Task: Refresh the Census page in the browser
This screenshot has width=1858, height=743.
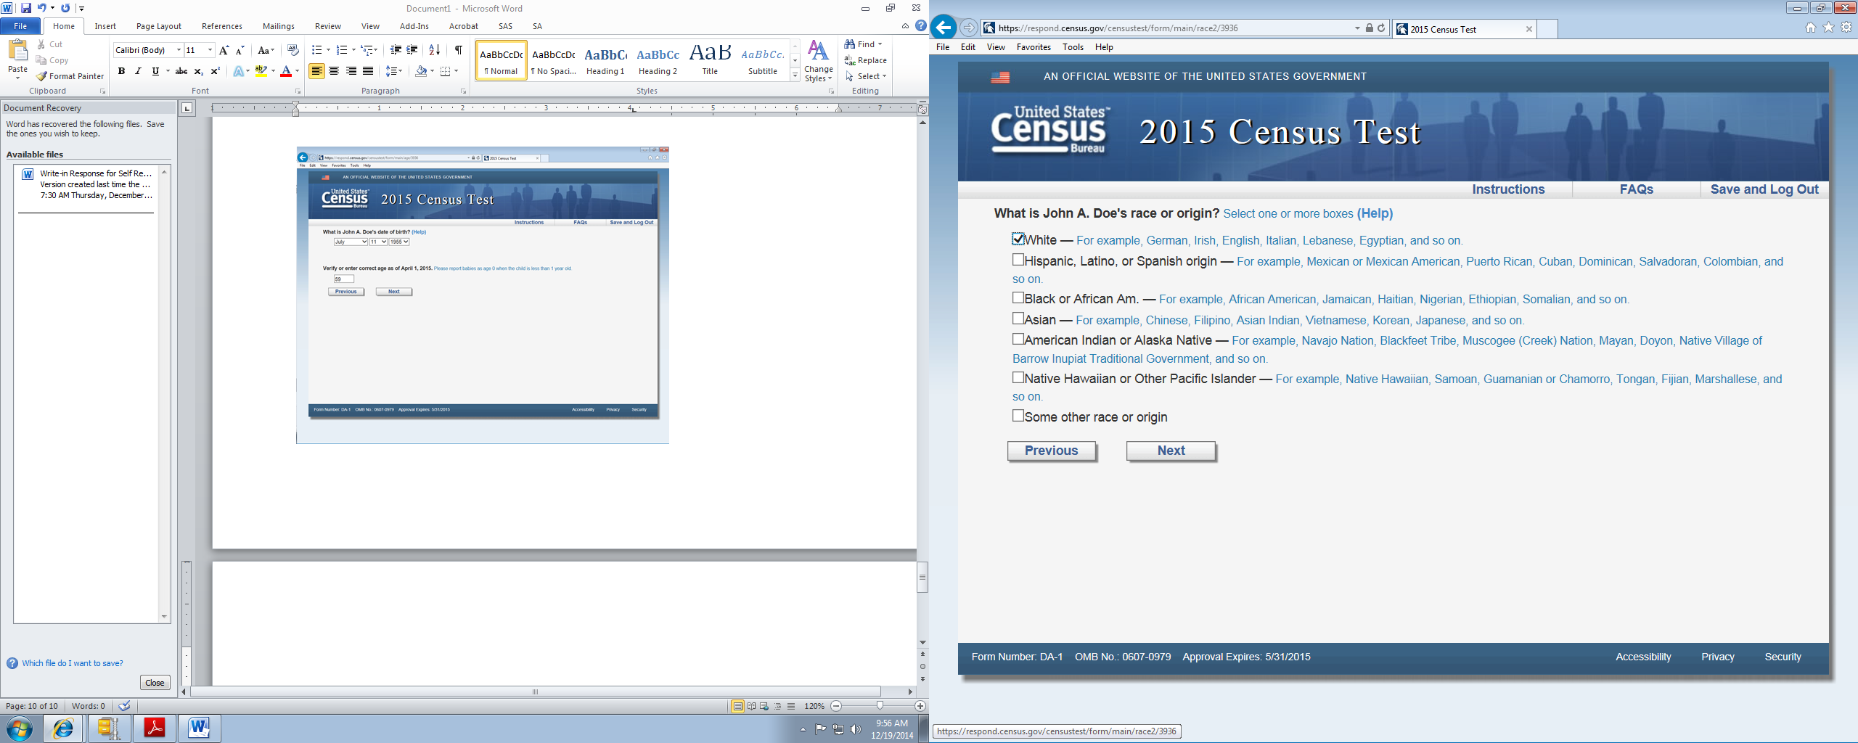Action: [x=1381, y=28]
